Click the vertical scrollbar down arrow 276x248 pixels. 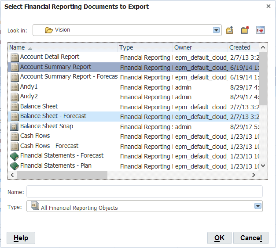[x=263, y=166]
